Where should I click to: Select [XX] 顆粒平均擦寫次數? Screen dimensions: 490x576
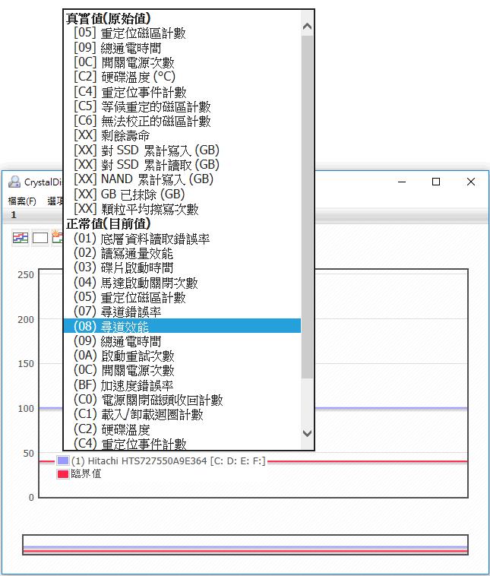[x=182, y=209]
